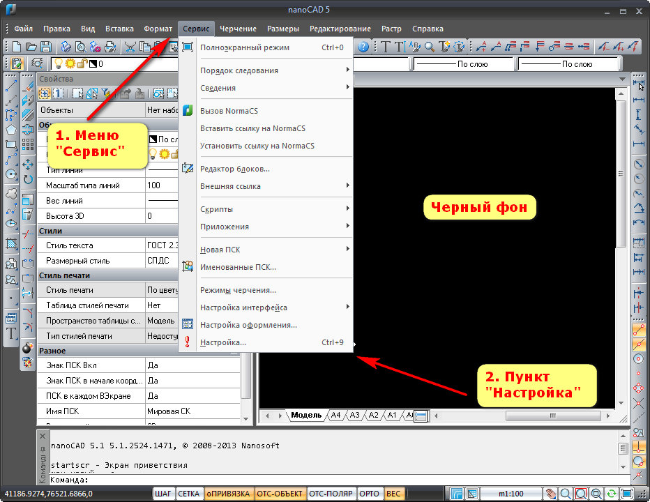Screen dimensions: 650x502
Task: Open the Файл menu
Action: coord(23,29)
